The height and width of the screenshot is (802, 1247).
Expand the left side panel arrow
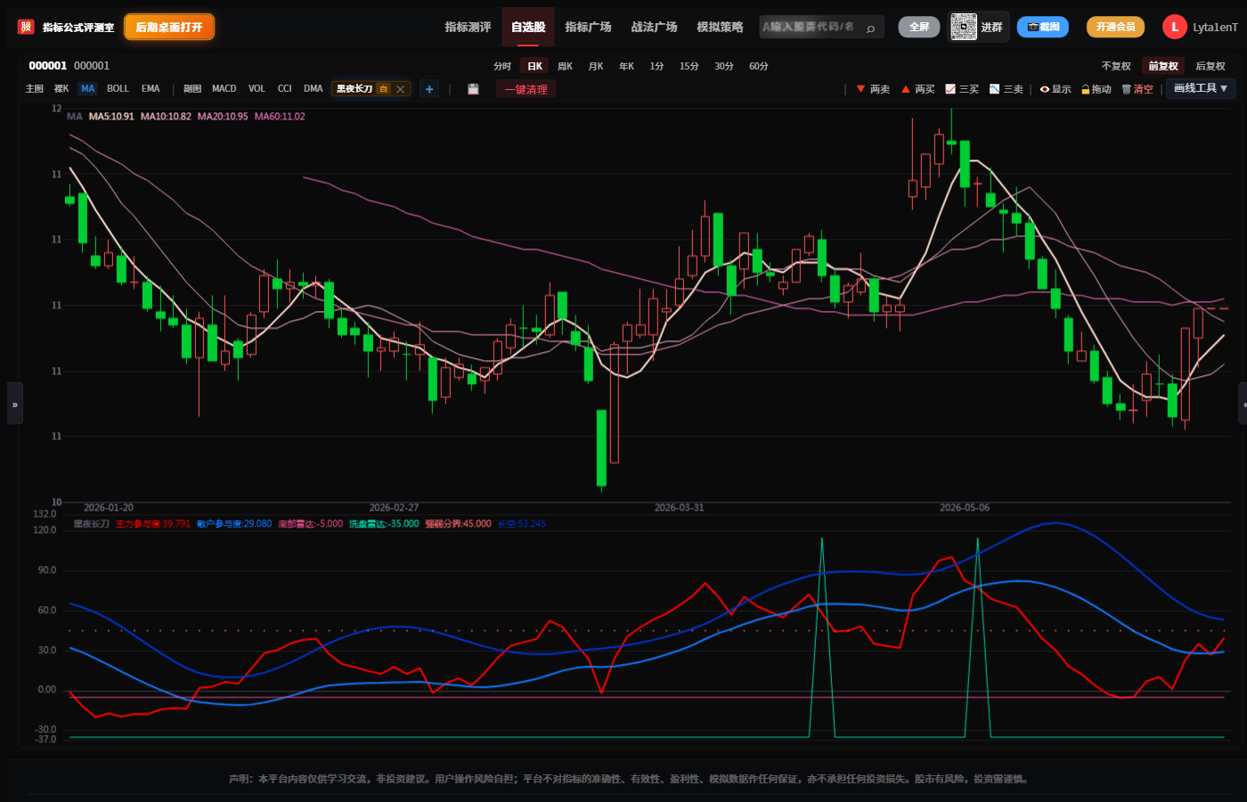click(x=14, y=404)
